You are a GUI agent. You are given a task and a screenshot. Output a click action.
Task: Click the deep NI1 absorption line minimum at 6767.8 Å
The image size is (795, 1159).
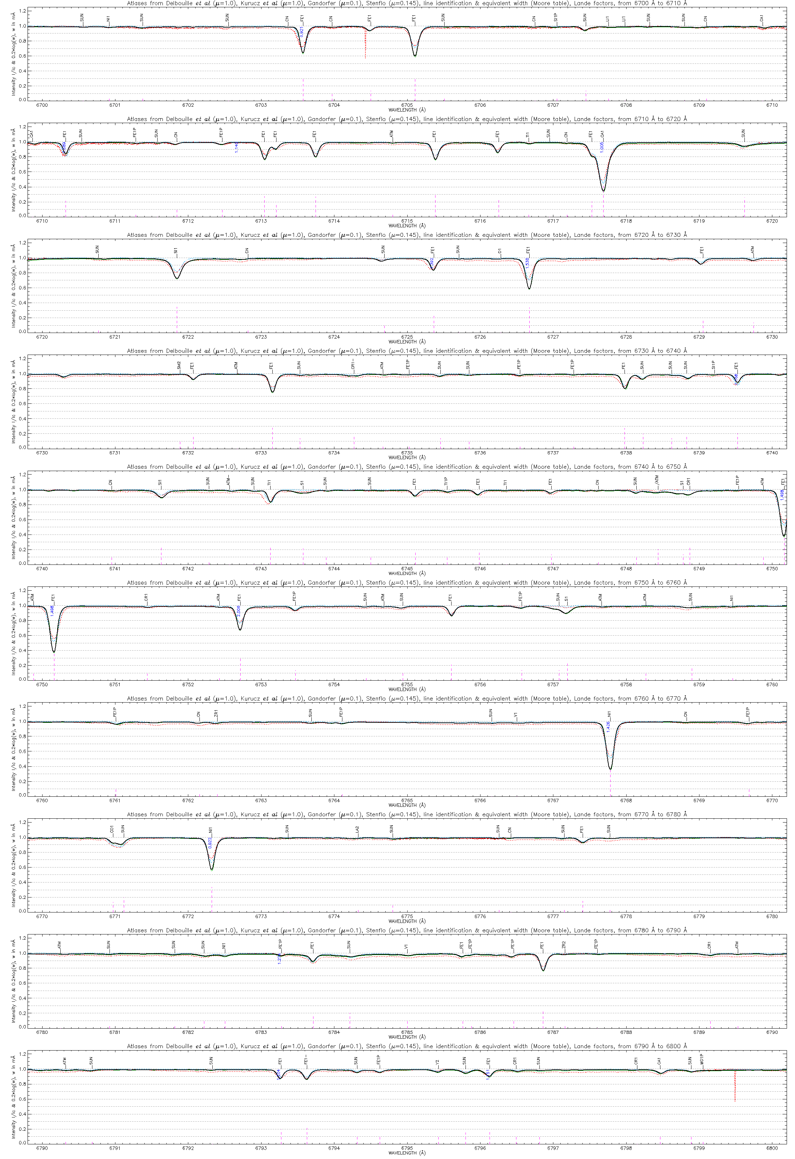click(x=611, y=768)
